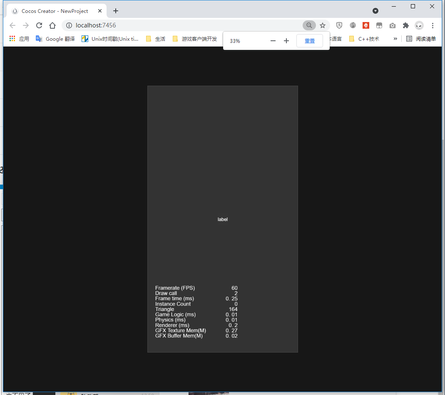This screenshot has height=395, width=445.
Task: Open the camera screenshot extension
Action: click(393, 25)
